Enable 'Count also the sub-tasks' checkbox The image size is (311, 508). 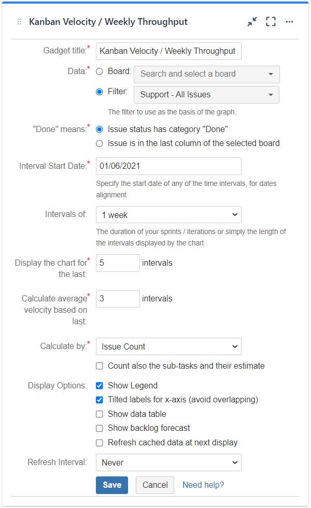pyautogui.click(x=98, y=366)
